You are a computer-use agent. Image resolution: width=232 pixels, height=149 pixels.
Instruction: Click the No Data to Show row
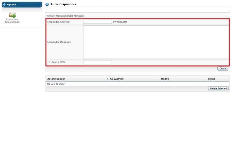tap(138, 84)
